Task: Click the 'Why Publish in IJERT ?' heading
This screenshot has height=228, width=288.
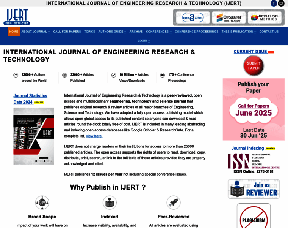Action: click(108, 187)
